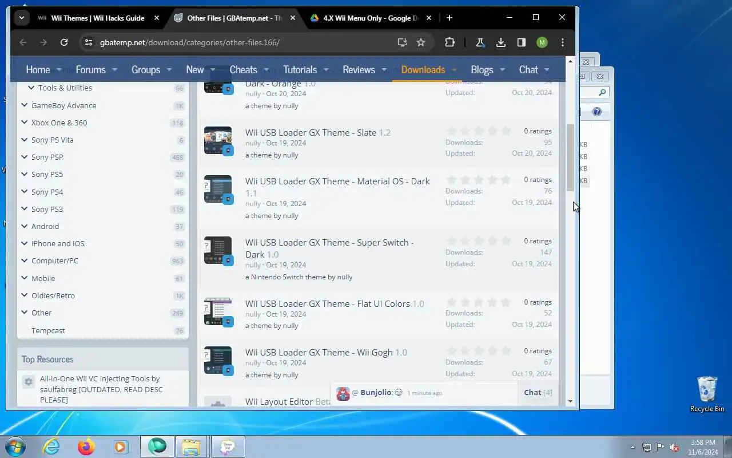Viewport: 732px width, 458px height.
Task: Open the Cheats nav item
Action: coord(243,69)
